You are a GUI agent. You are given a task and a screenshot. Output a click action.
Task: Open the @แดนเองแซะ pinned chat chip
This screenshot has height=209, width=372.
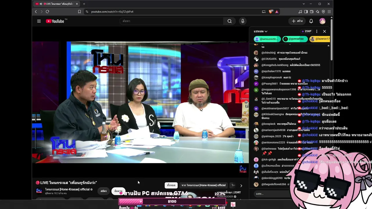(267, 39)
